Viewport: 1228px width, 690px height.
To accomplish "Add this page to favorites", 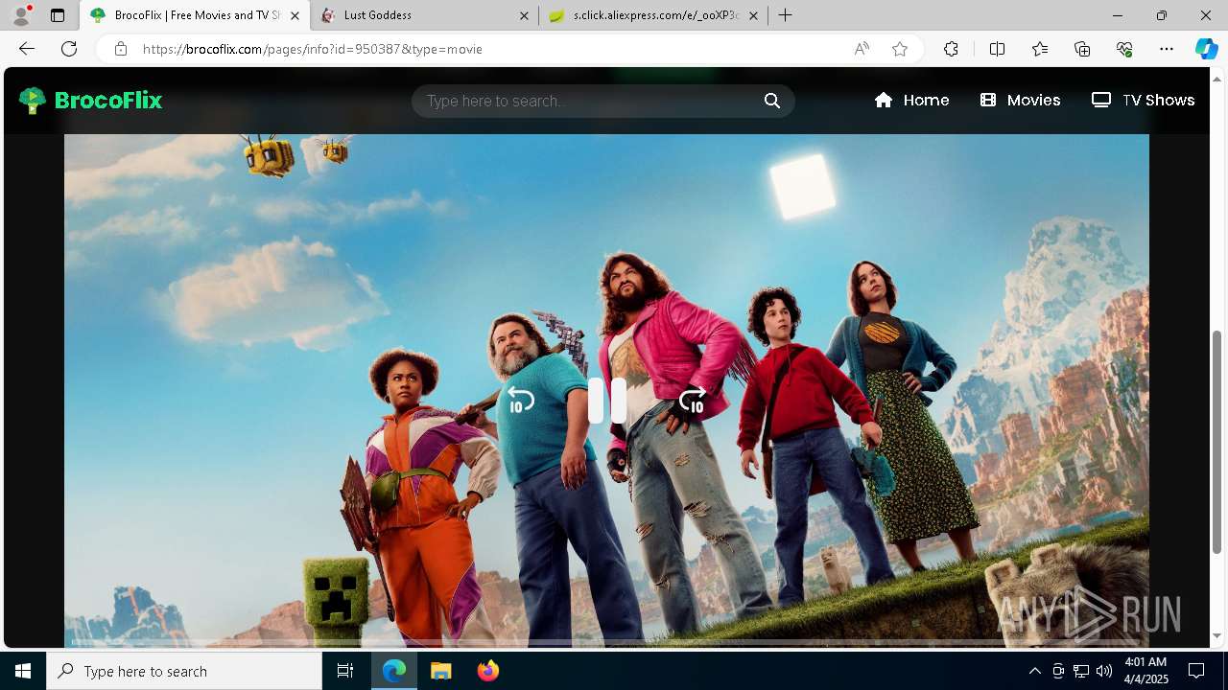I will (x=900, y=49).
